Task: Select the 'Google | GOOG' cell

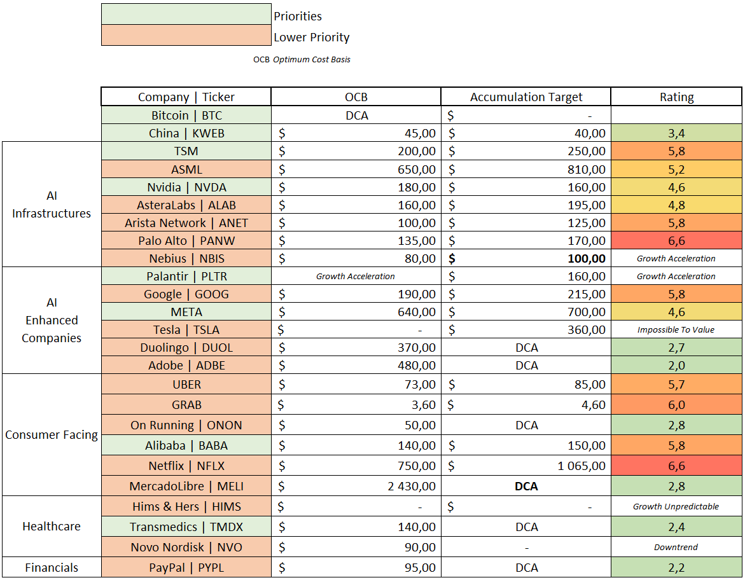Action: pyautogui.click(x=186, y=294)
